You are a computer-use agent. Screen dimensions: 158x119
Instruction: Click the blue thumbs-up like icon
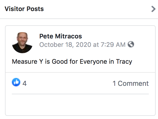[x=16, y=83]
